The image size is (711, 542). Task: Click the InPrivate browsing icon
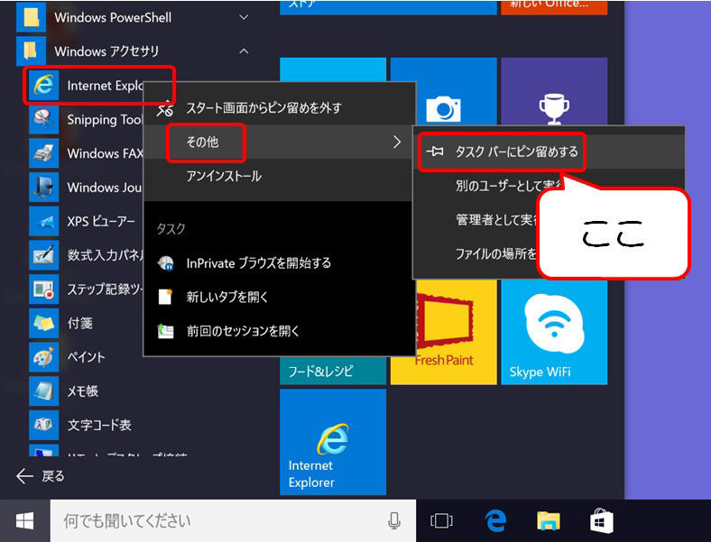click(166, 263)
